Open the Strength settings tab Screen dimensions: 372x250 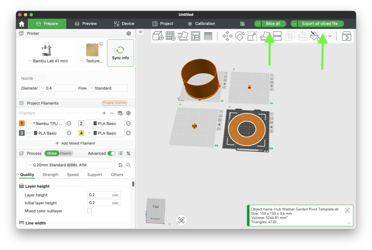(50, 175)
